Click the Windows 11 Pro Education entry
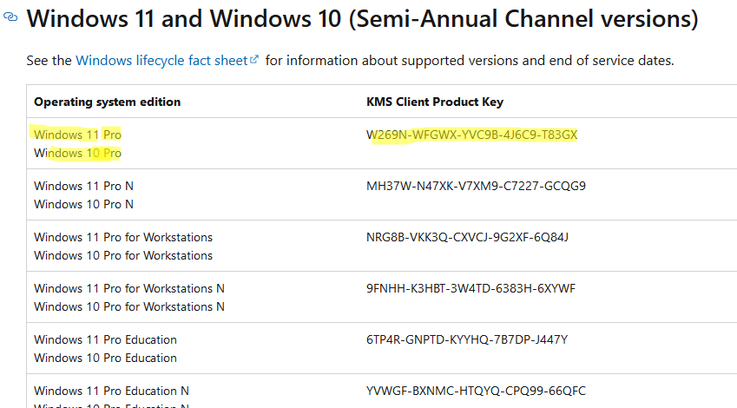Image resolution: width=737 pixels, height=408 pixels. 105,339
